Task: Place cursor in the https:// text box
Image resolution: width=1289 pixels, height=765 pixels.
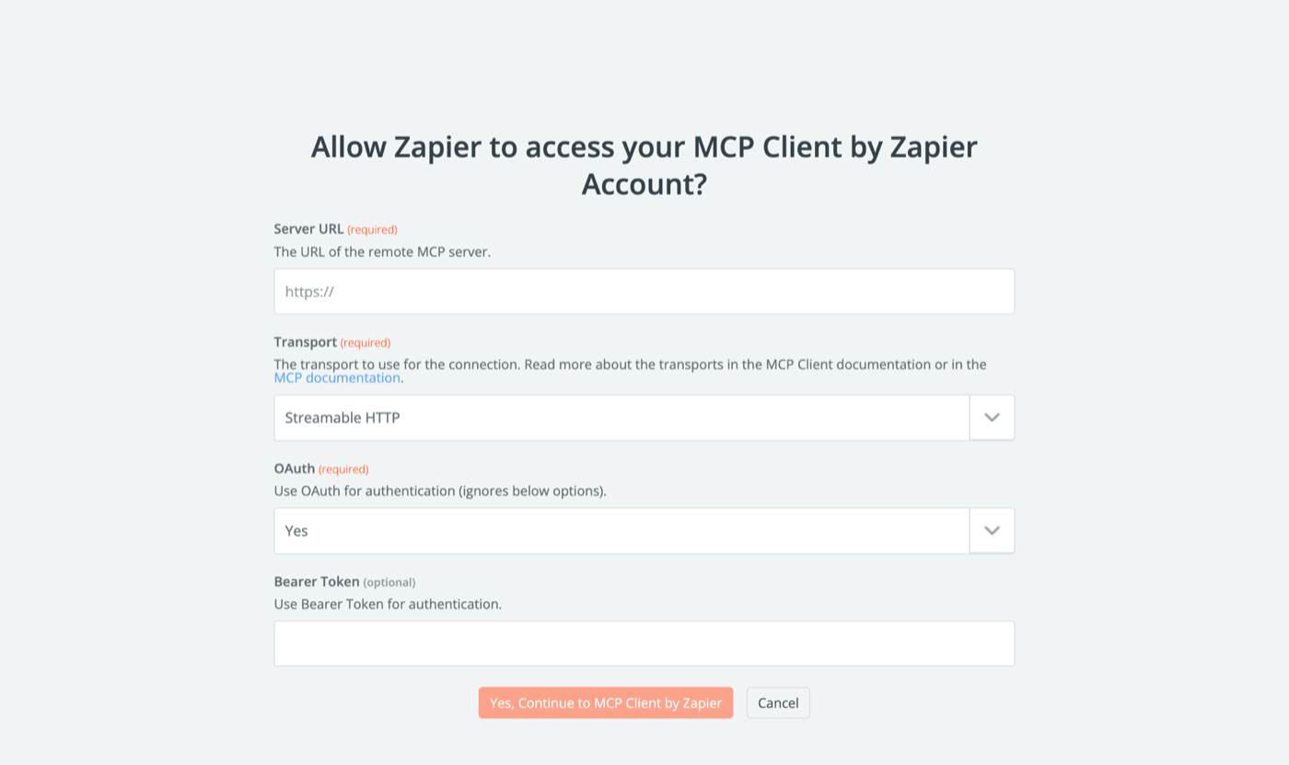Action: (644, 290)
